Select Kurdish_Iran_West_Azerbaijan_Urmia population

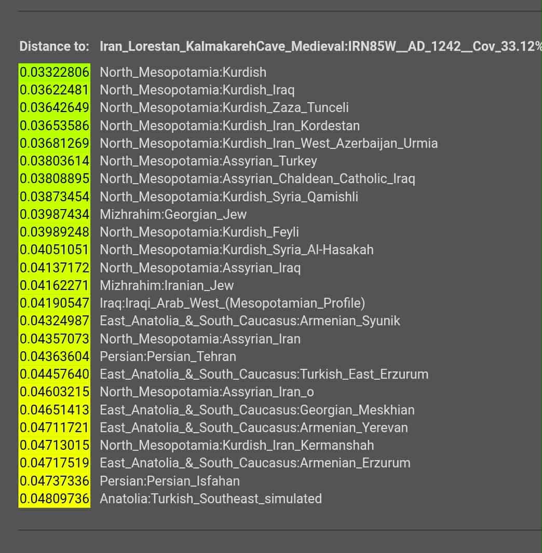269,143
